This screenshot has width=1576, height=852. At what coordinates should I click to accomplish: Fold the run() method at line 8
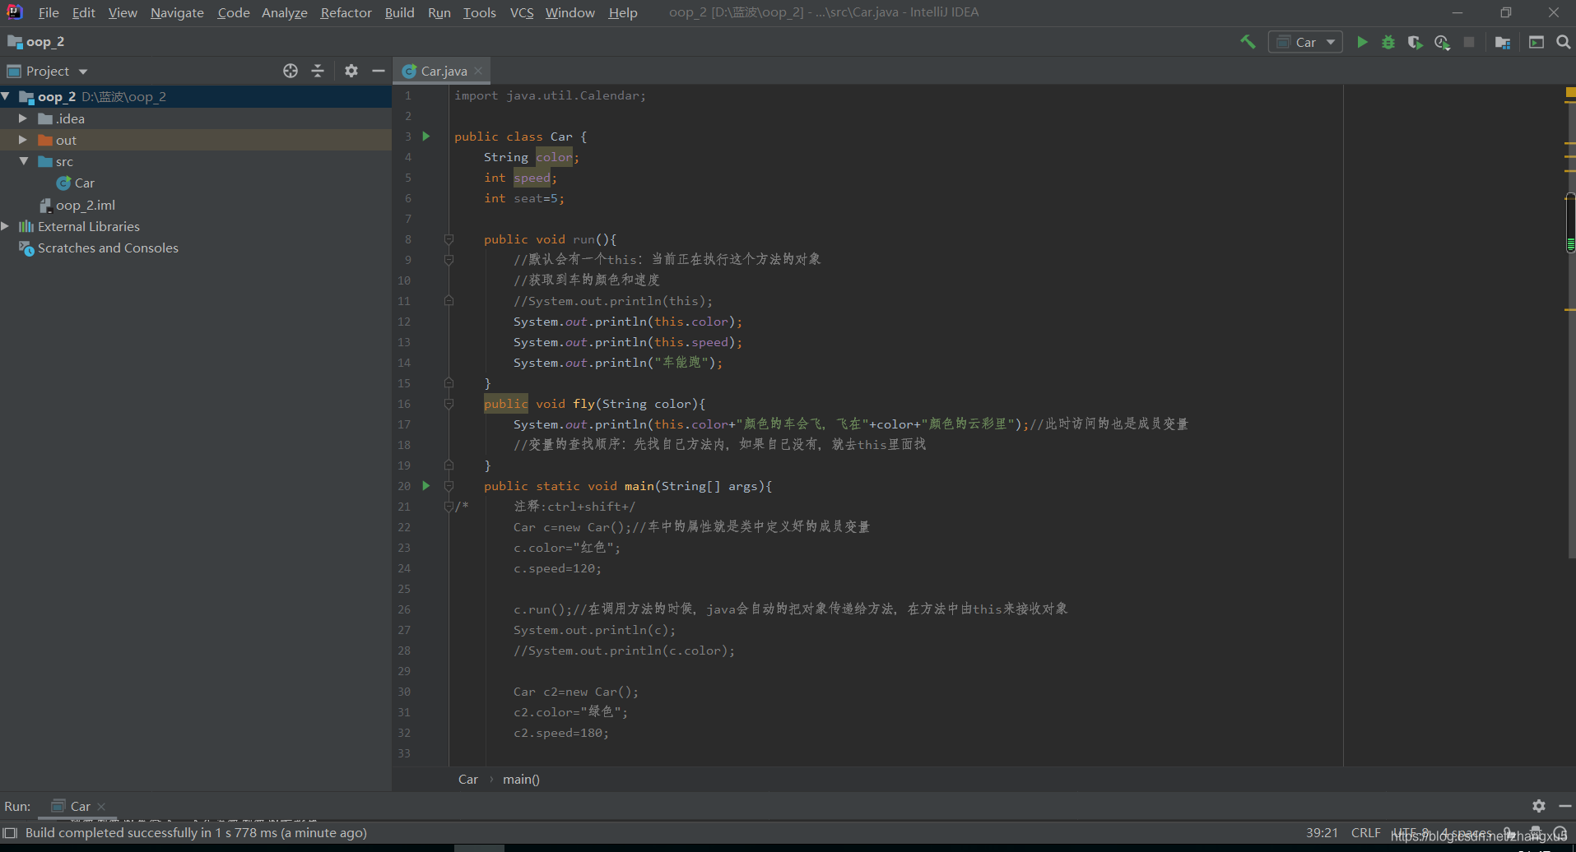tap(449, 239)
